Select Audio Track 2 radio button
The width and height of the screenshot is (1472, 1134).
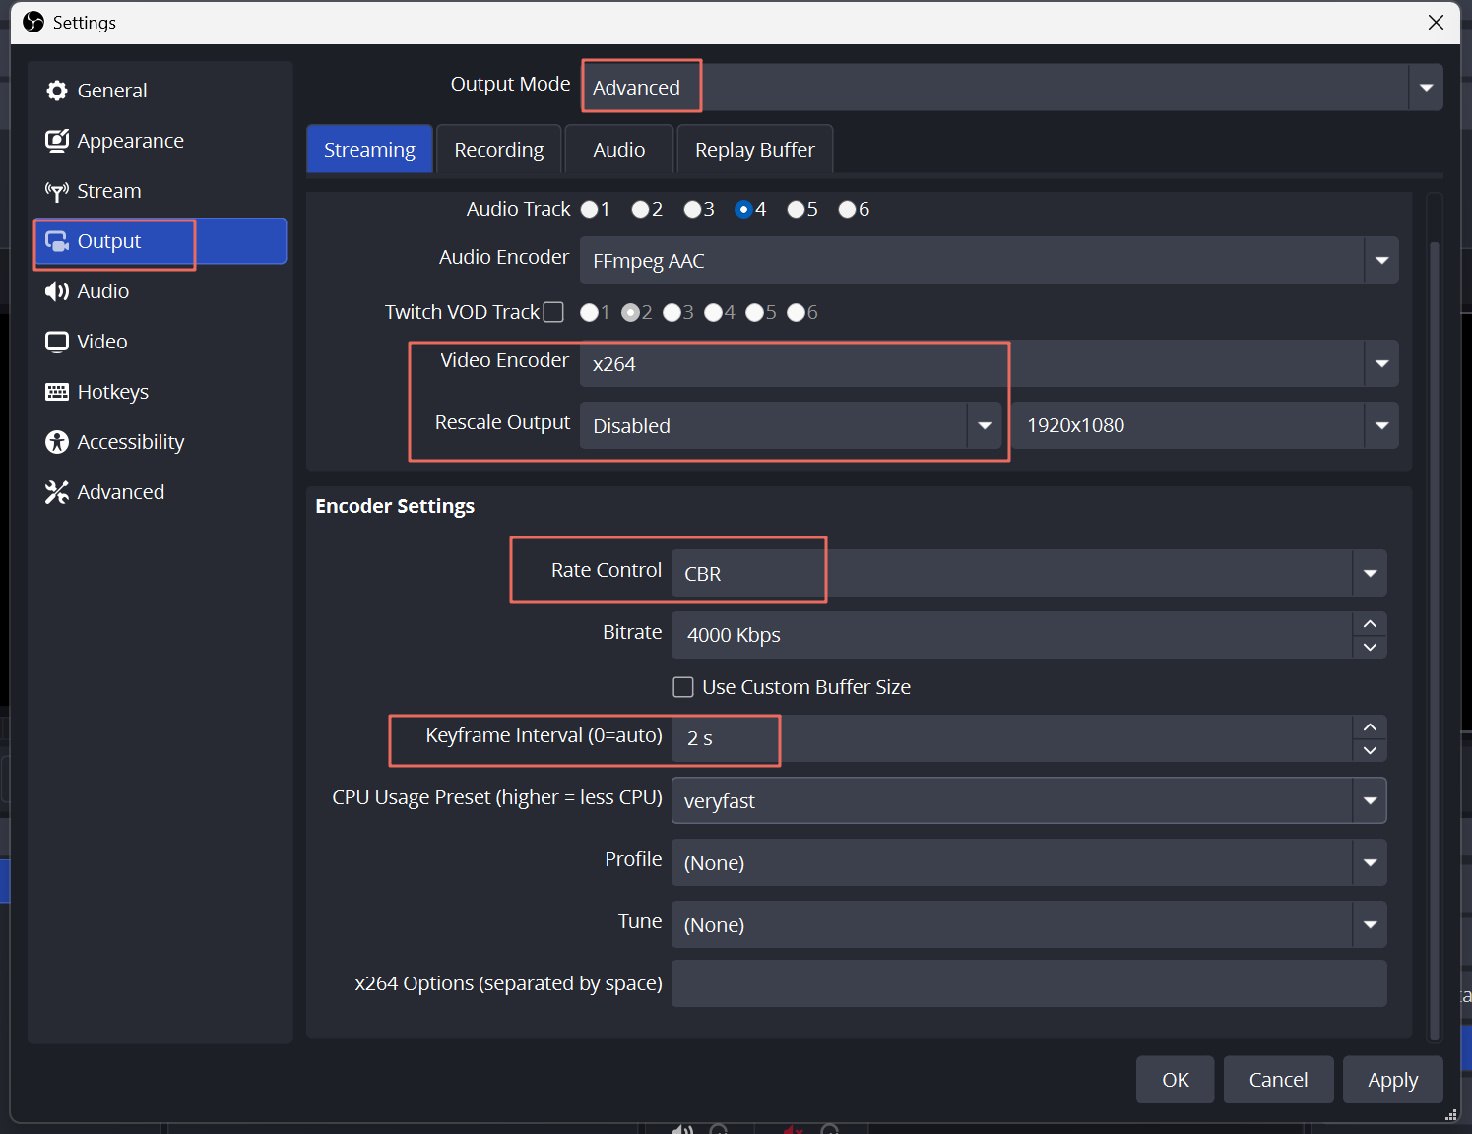[x=641, y=209]
